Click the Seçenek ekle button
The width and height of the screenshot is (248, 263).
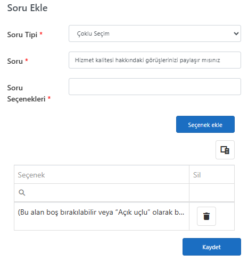pyautogui.click(x=205, y=124)
